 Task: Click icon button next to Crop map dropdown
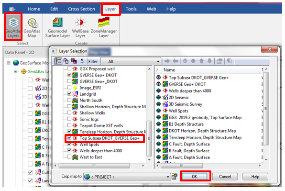pos(175,177)
